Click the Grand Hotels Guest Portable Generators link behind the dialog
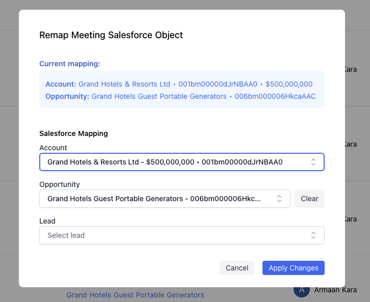Screen dimensions: 370x302 tap(135, 295)
